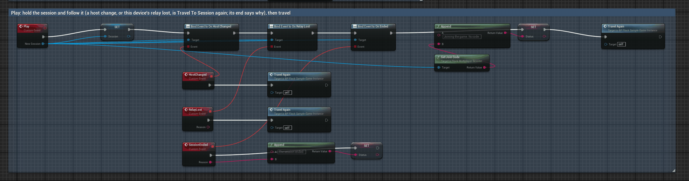The height and width of the screenshot is (181, 689).
Task: Select the HostChanged node title
Action: pos(198,75)
